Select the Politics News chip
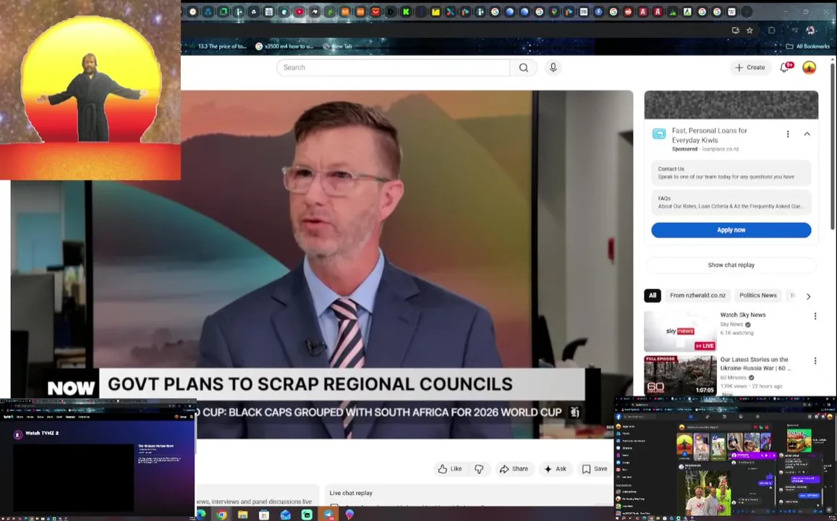 click(x=757, y=295)
